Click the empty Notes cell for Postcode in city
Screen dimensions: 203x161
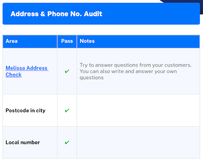tap(138, 110)
